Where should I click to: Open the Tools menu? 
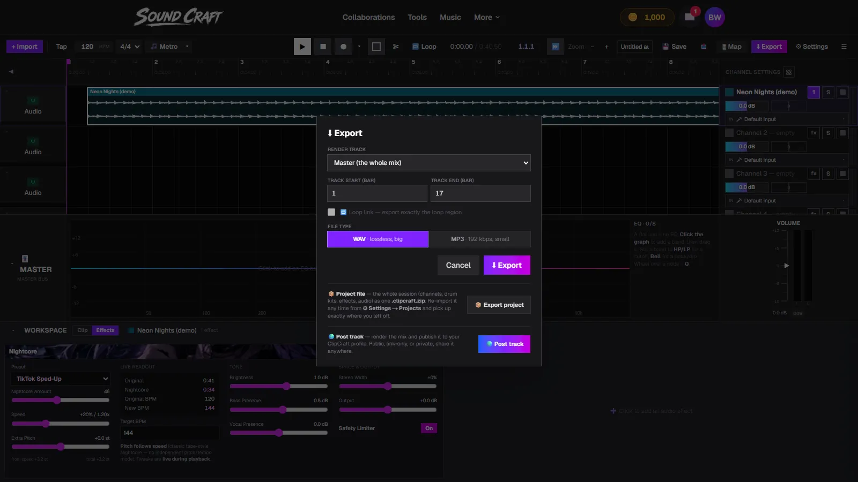(x=417, y=17)
